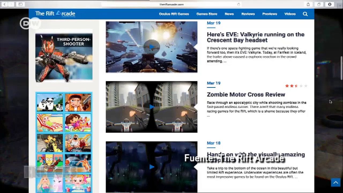Open site search magnifier icon
This screenshot has width=343, height=193.
coord(305,14)
